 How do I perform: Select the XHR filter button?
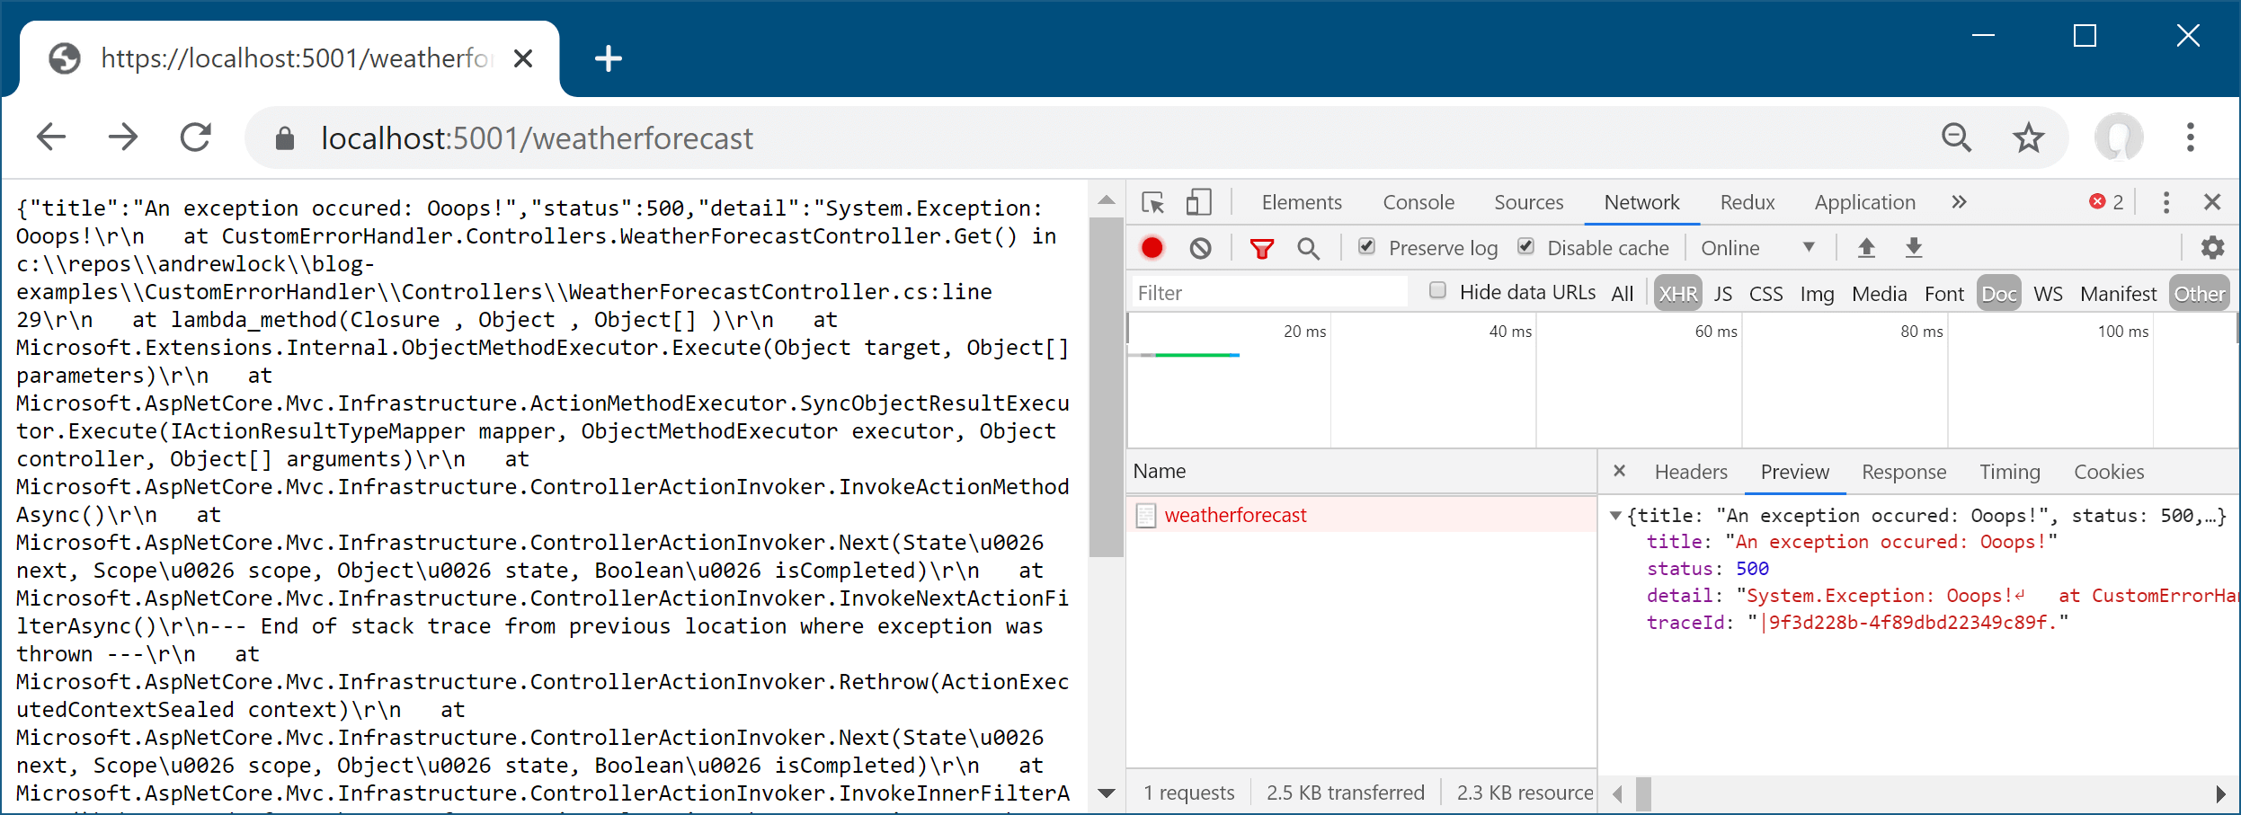(1677, 294)
